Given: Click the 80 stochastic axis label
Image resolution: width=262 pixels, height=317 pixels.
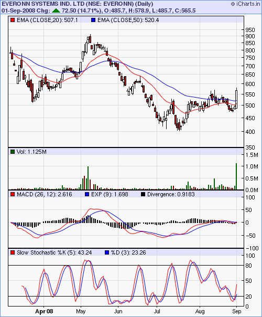Looking at the screenshot, I should (248, 266).
